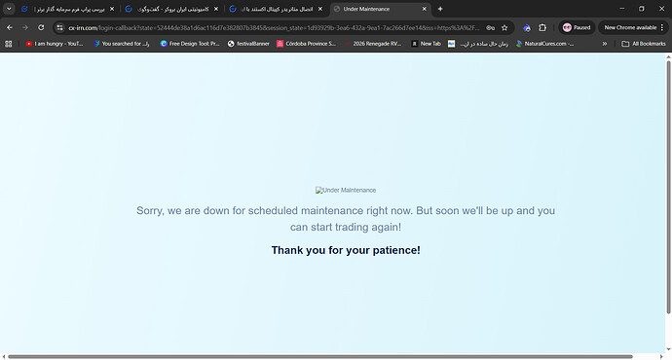672x360 pixels.
Task: Close the third Persian tab
Action: 320,9
